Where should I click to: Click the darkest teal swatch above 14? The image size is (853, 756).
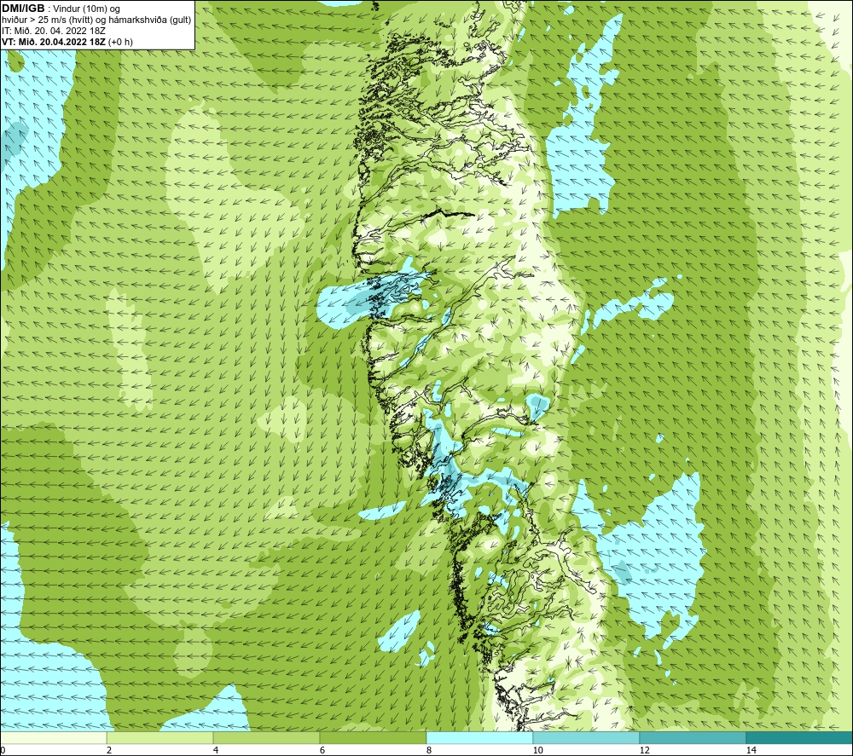pyautogui.click(x=800, y=737)
